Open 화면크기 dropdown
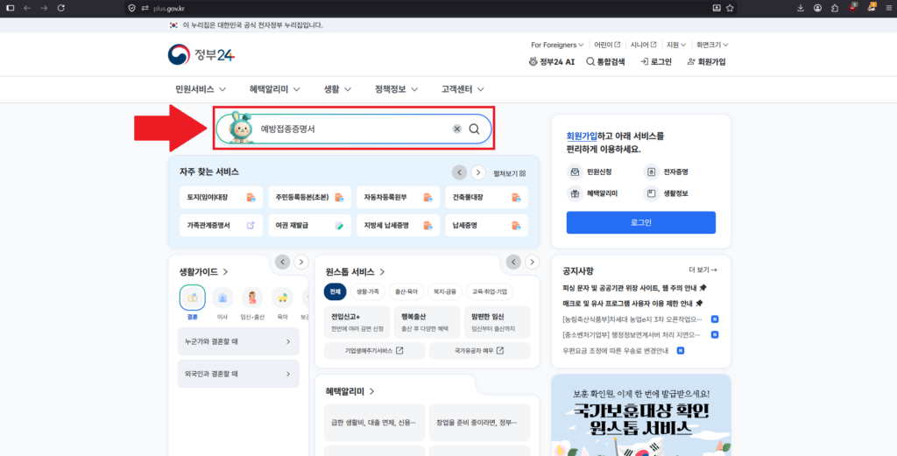This screenshot has width=897, height=456. (712, 45)
